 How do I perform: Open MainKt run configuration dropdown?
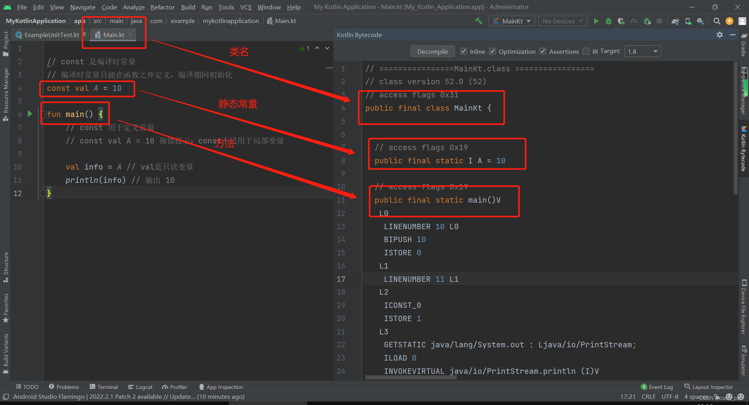511,21
